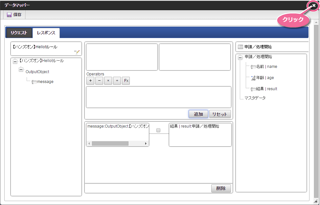
Task: Click the dialog's vertical scrollbar thumb
Action: point(316,111)
